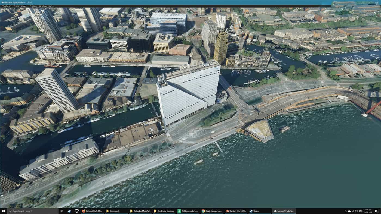Click the volume speaker icon in tray
The image size is (381, 214).
click(x=356, y=211)
